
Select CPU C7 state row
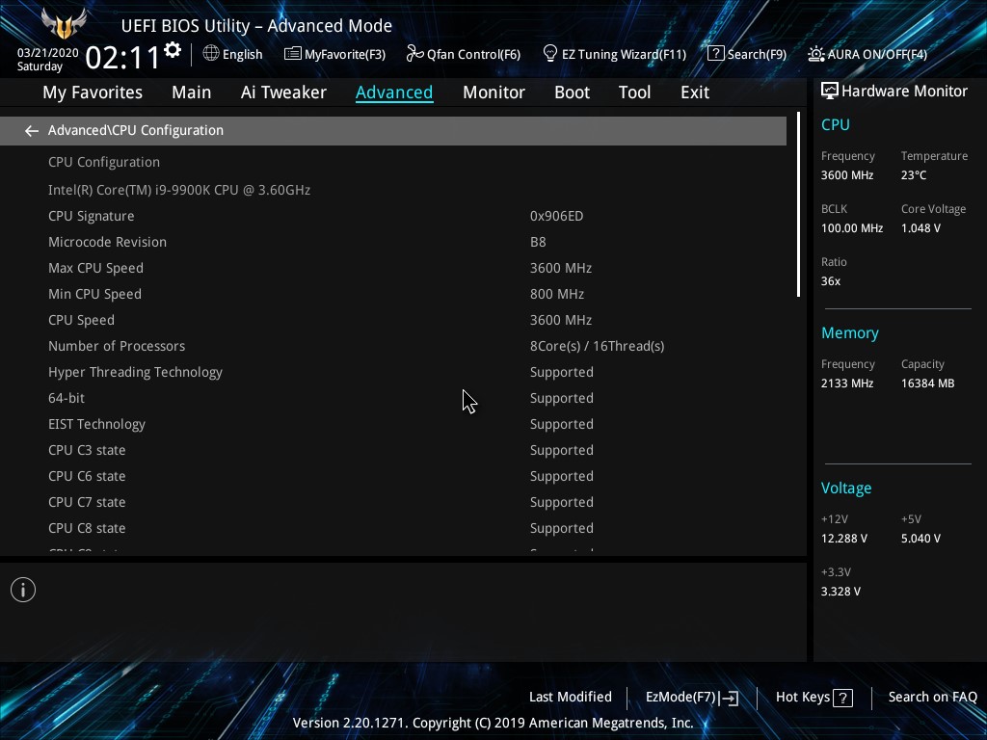[x=393, y=502]
